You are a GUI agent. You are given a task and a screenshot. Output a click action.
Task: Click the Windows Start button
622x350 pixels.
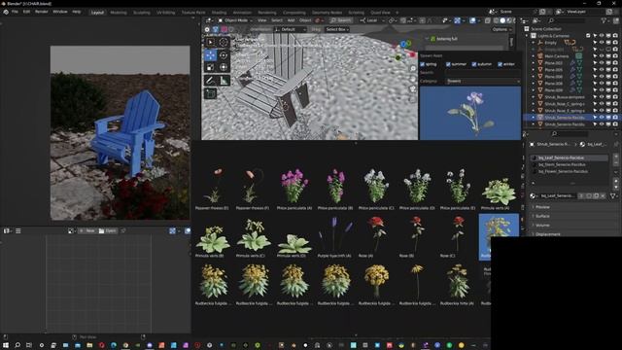(x=6, y=345)
